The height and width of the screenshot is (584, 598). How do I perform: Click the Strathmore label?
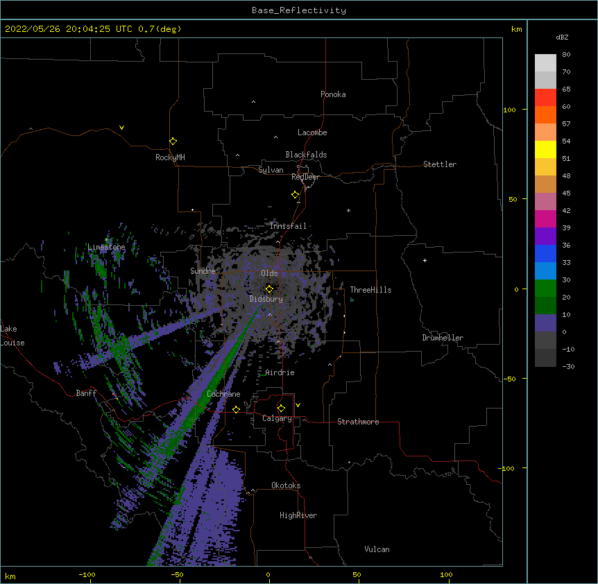point(358,422)
